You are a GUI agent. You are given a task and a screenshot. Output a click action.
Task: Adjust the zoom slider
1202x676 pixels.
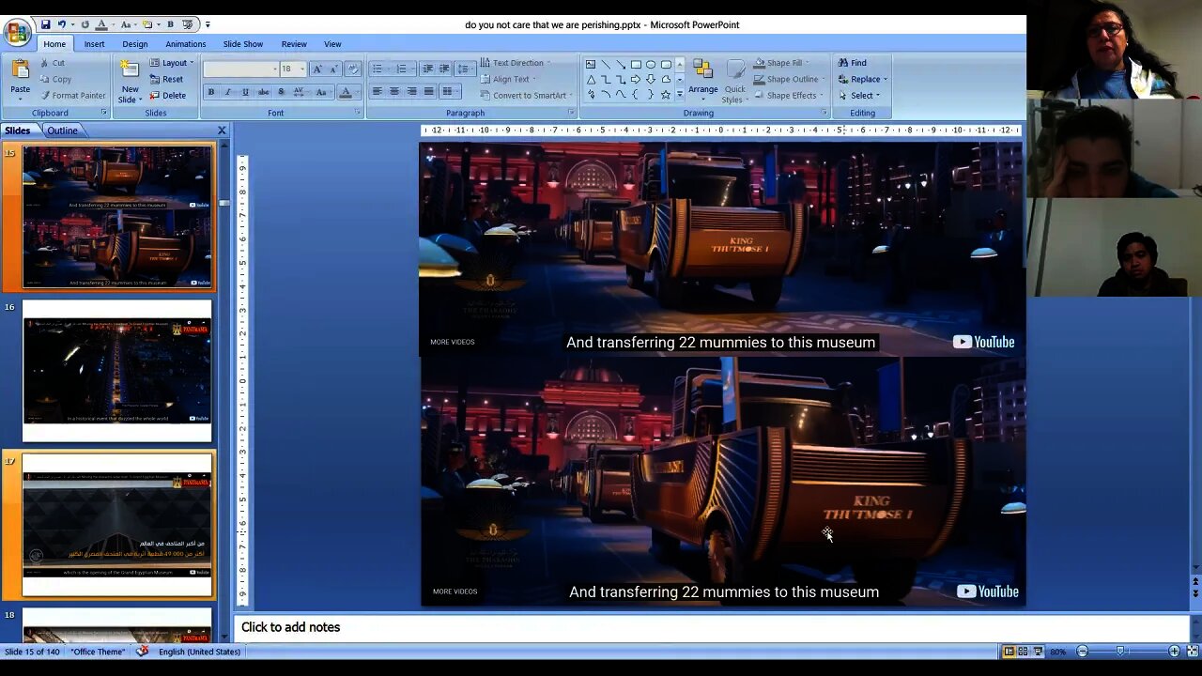1120,652
